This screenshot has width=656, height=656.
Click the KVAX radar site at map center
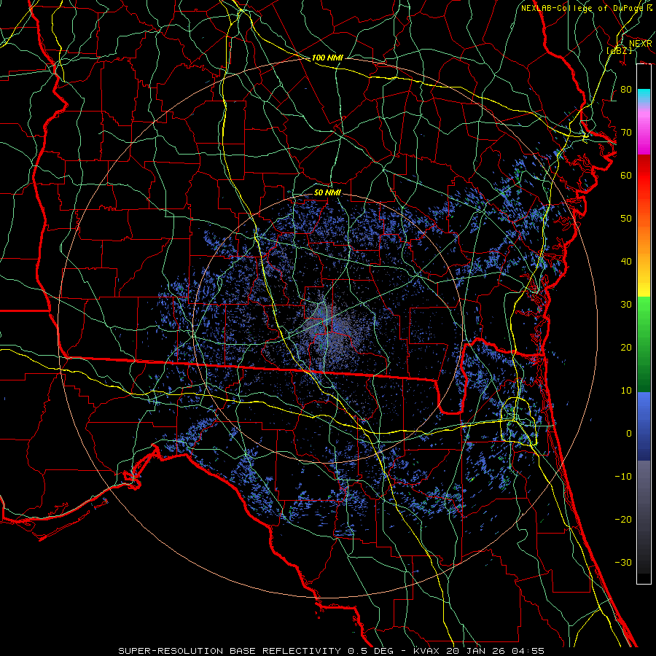coord(327,327)
